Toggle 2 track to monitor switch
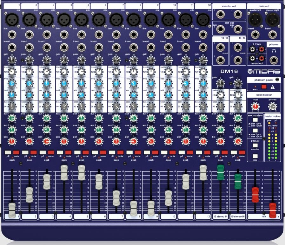 [255, 145]
